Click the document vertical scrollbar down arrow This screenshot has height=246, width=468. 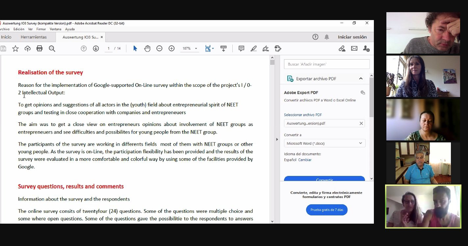click(x=272, y=221)
